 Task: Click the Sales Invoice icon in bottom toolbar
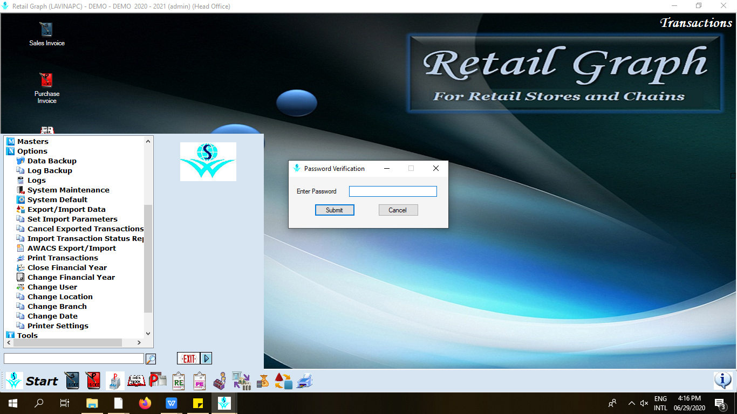(72, 381)
